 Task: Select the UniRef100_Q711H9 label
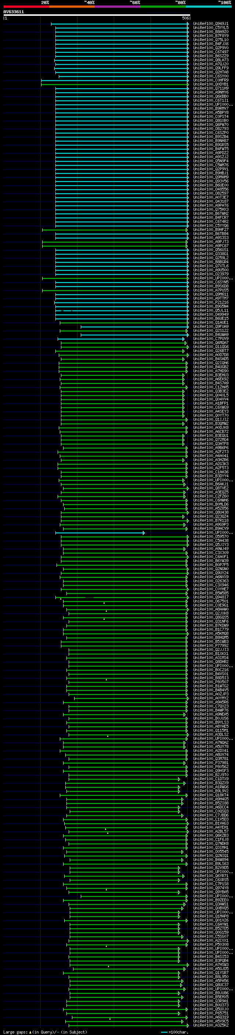pos(210,88)
